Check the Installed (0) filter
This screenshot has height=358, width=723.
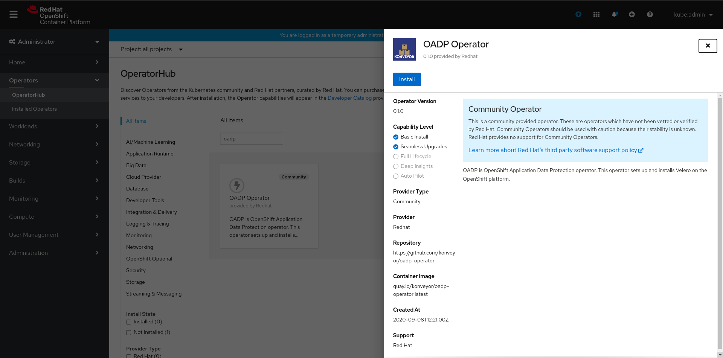tap(128, 322)
